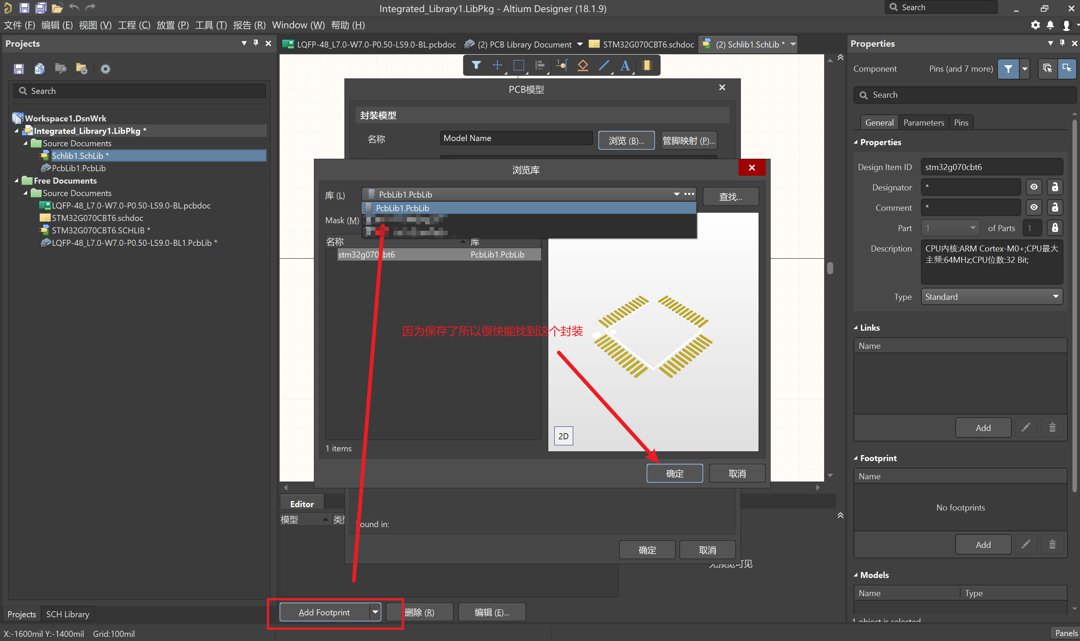Viewport: 1080px width, 641px height.
Task: Toggle the Part count lock
Action: (1055, 228)
